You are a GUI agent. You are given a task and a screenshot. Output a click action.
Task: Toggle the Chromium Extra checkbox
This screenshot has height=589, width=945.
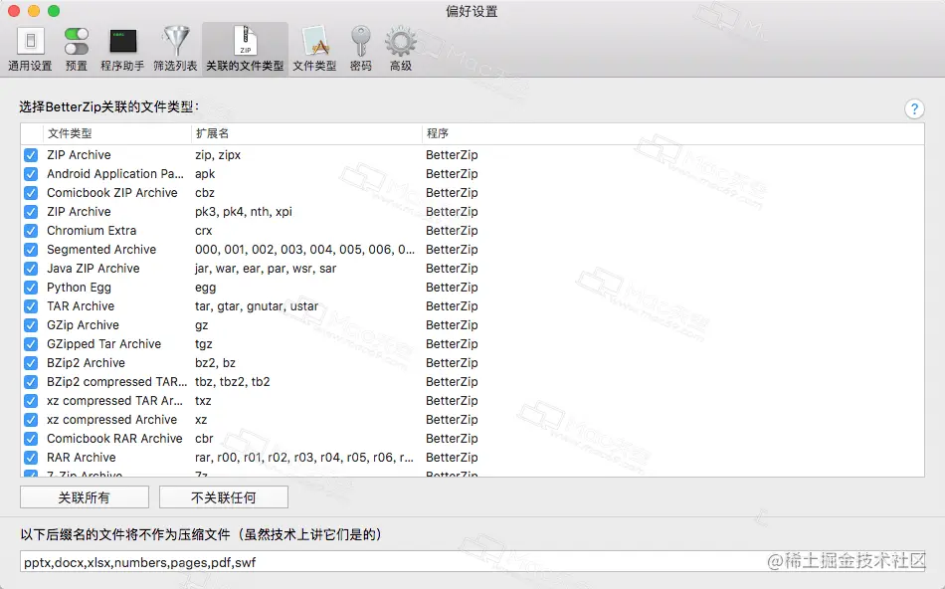[31, 231]
